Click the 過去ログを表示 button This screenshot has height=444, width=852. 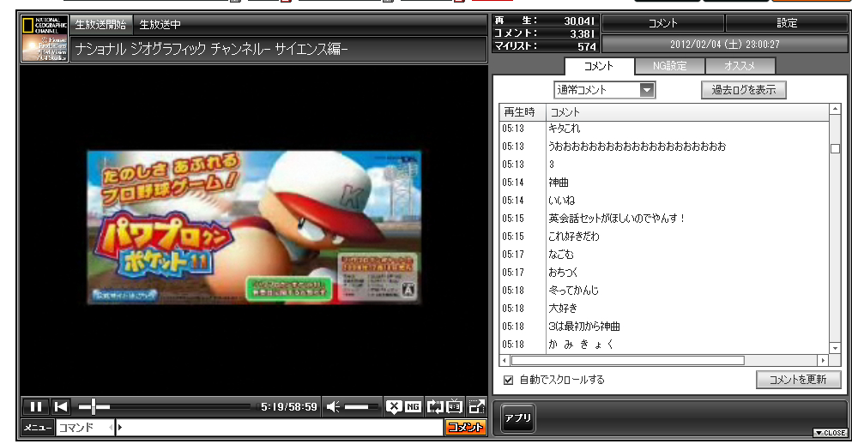tap(743, 90)
